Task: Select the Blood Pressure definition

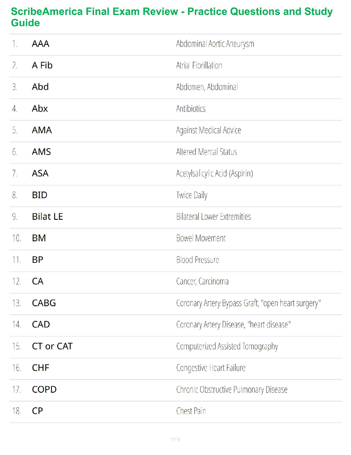Action: pyautogui.click(x=198, y=260)
